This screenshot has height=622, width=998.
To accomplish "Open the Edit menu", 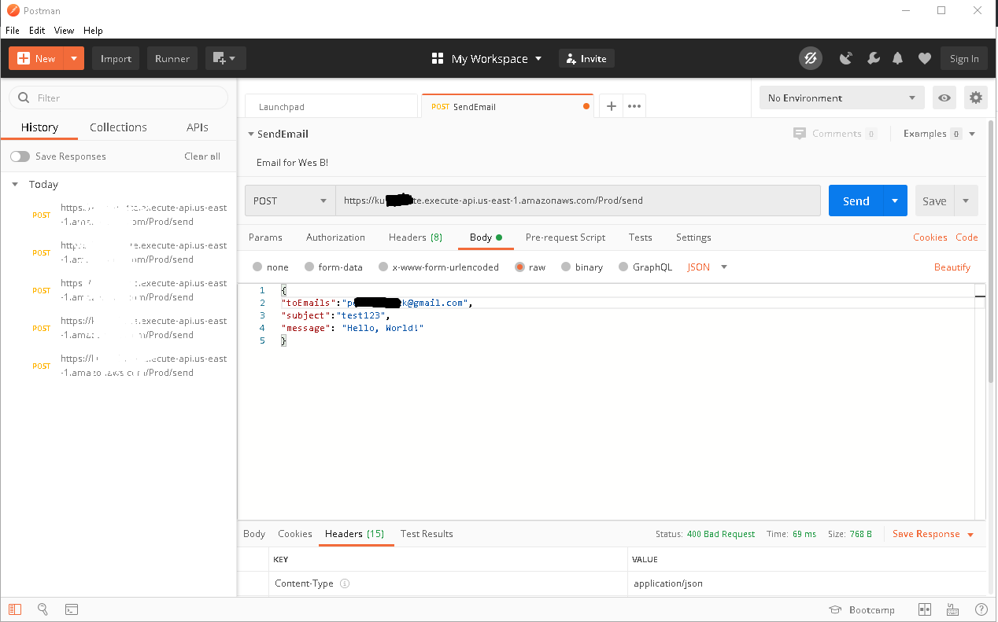I will click(37, 31).
